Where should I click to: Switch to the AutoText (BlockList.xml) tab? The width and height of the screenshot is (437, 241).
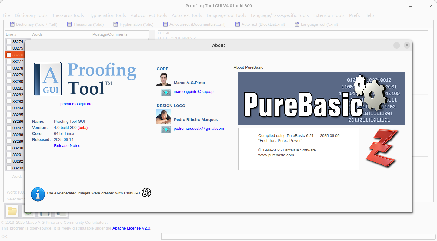pos(260,24)
